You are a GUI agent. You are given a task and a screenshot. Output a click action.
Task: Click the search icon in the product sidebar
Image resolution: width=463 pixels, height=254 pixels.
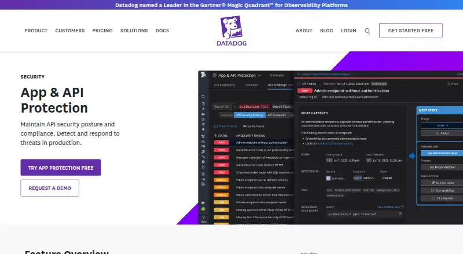click(203, 96)
